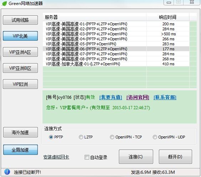Click the green leaf app icon
The image size is (201, 177).
coord(4,4)
